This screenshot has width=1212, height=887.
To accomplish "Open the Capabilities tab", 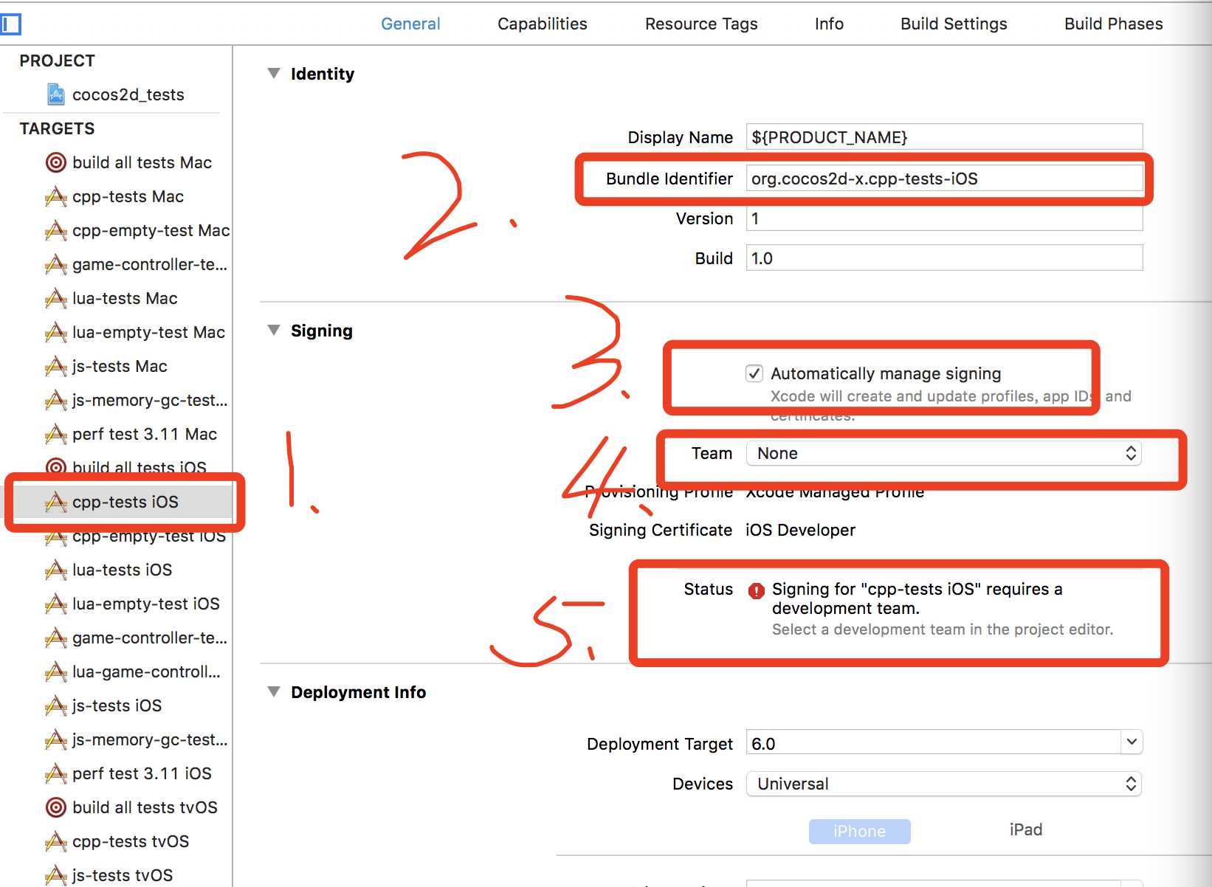I will point(543,24).
